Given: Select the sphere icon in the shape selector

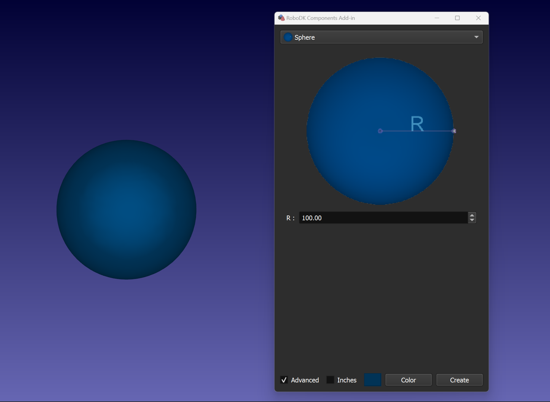Looking at the screenshot, I should click(287, 37).
